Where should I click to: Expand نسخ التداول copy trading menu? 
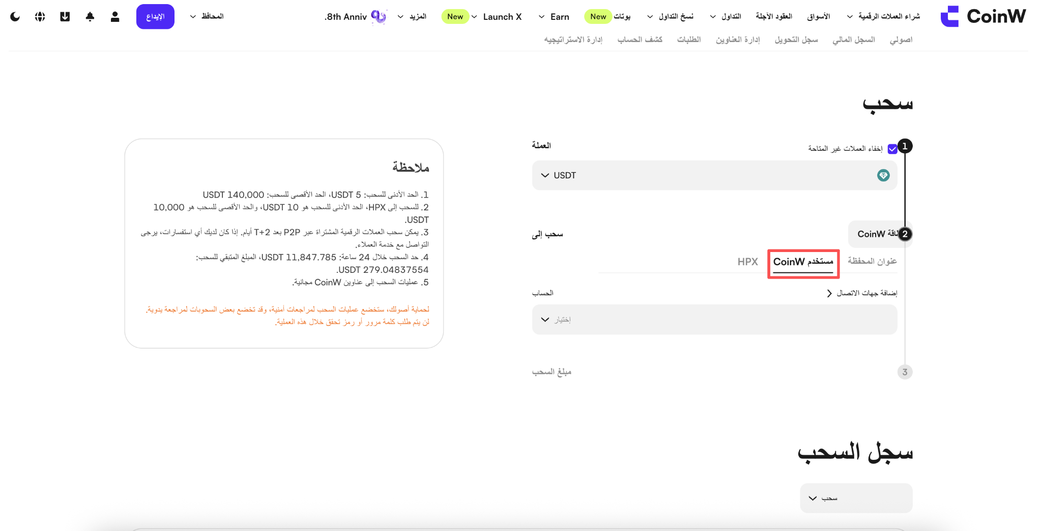click(671, 17)
